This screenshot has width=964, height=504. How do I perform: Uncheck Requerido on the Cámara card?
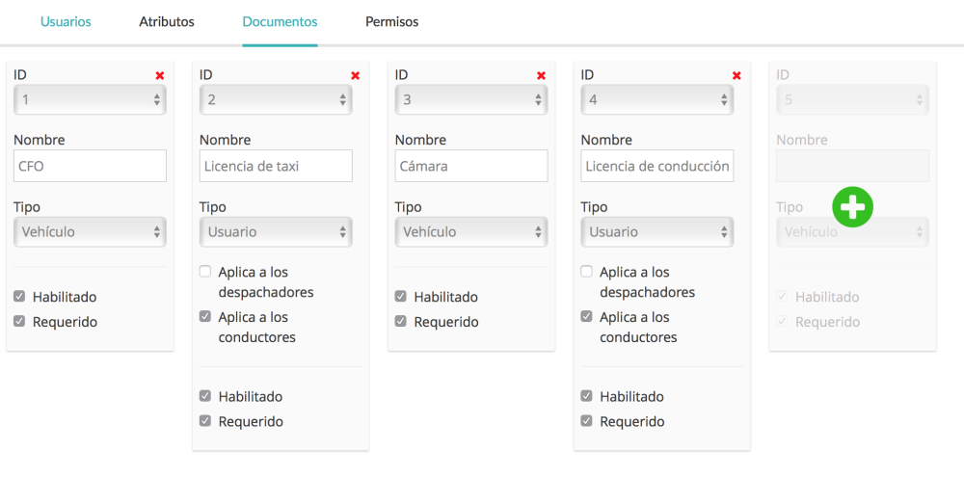coord(401,322)
